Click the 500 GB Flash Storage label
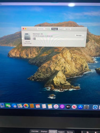The image size is (100, 133). click(27, 43)
